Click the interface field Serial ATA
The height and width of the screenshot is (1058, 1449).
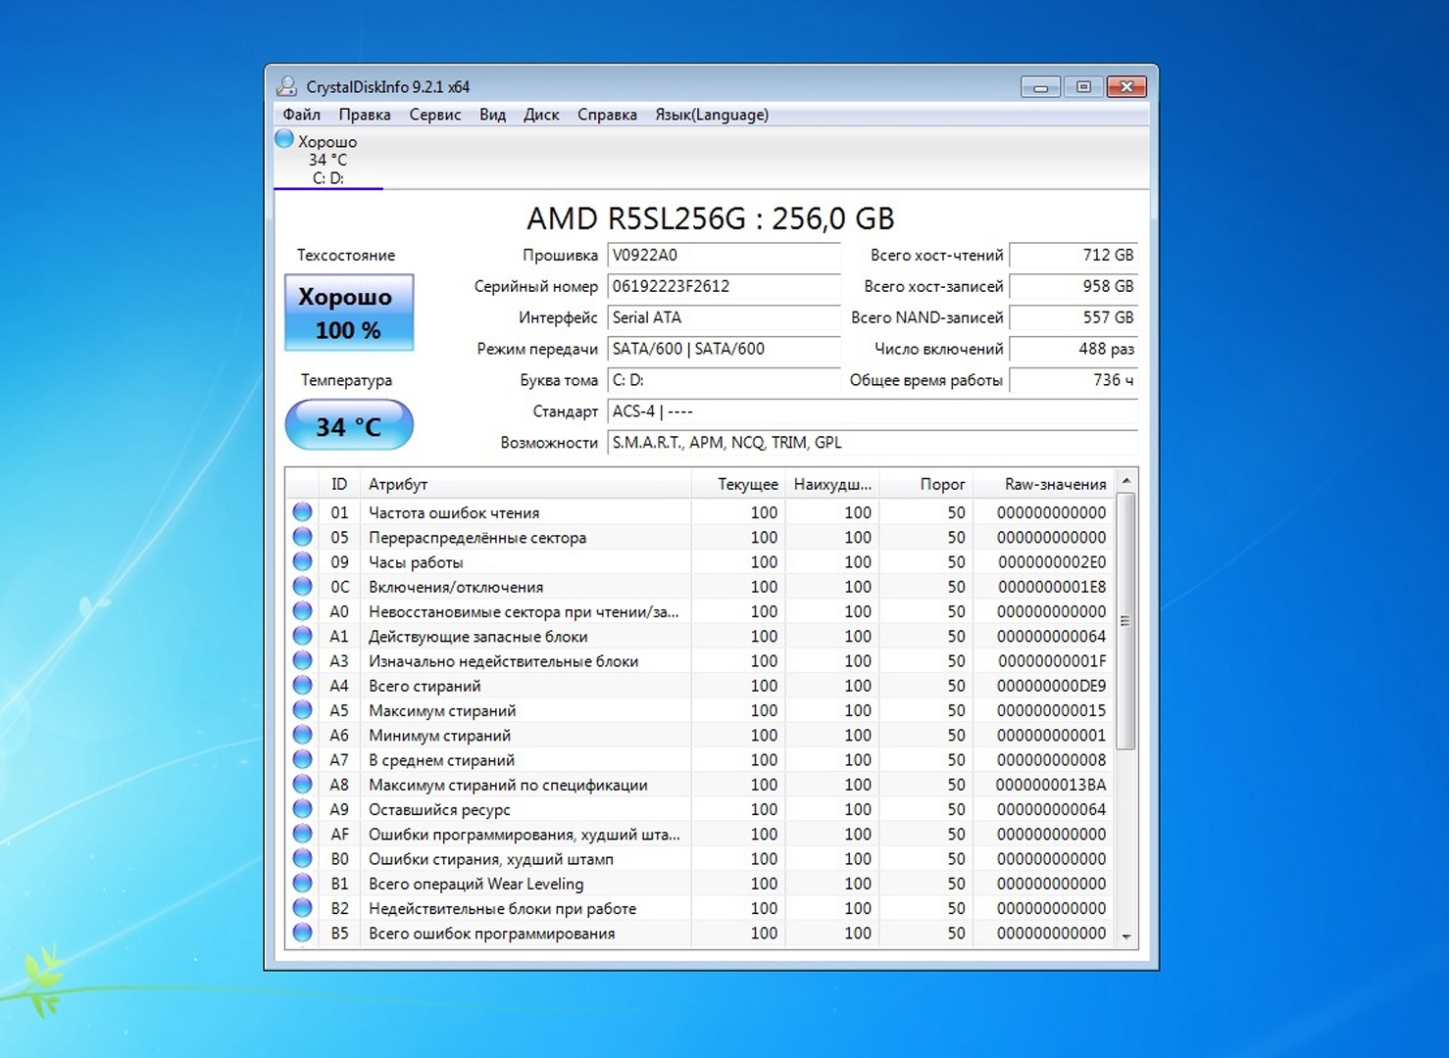tap(724, 318)
